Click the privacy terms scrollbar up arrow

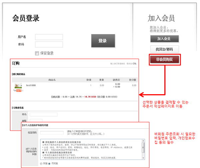tap(143, 141)
